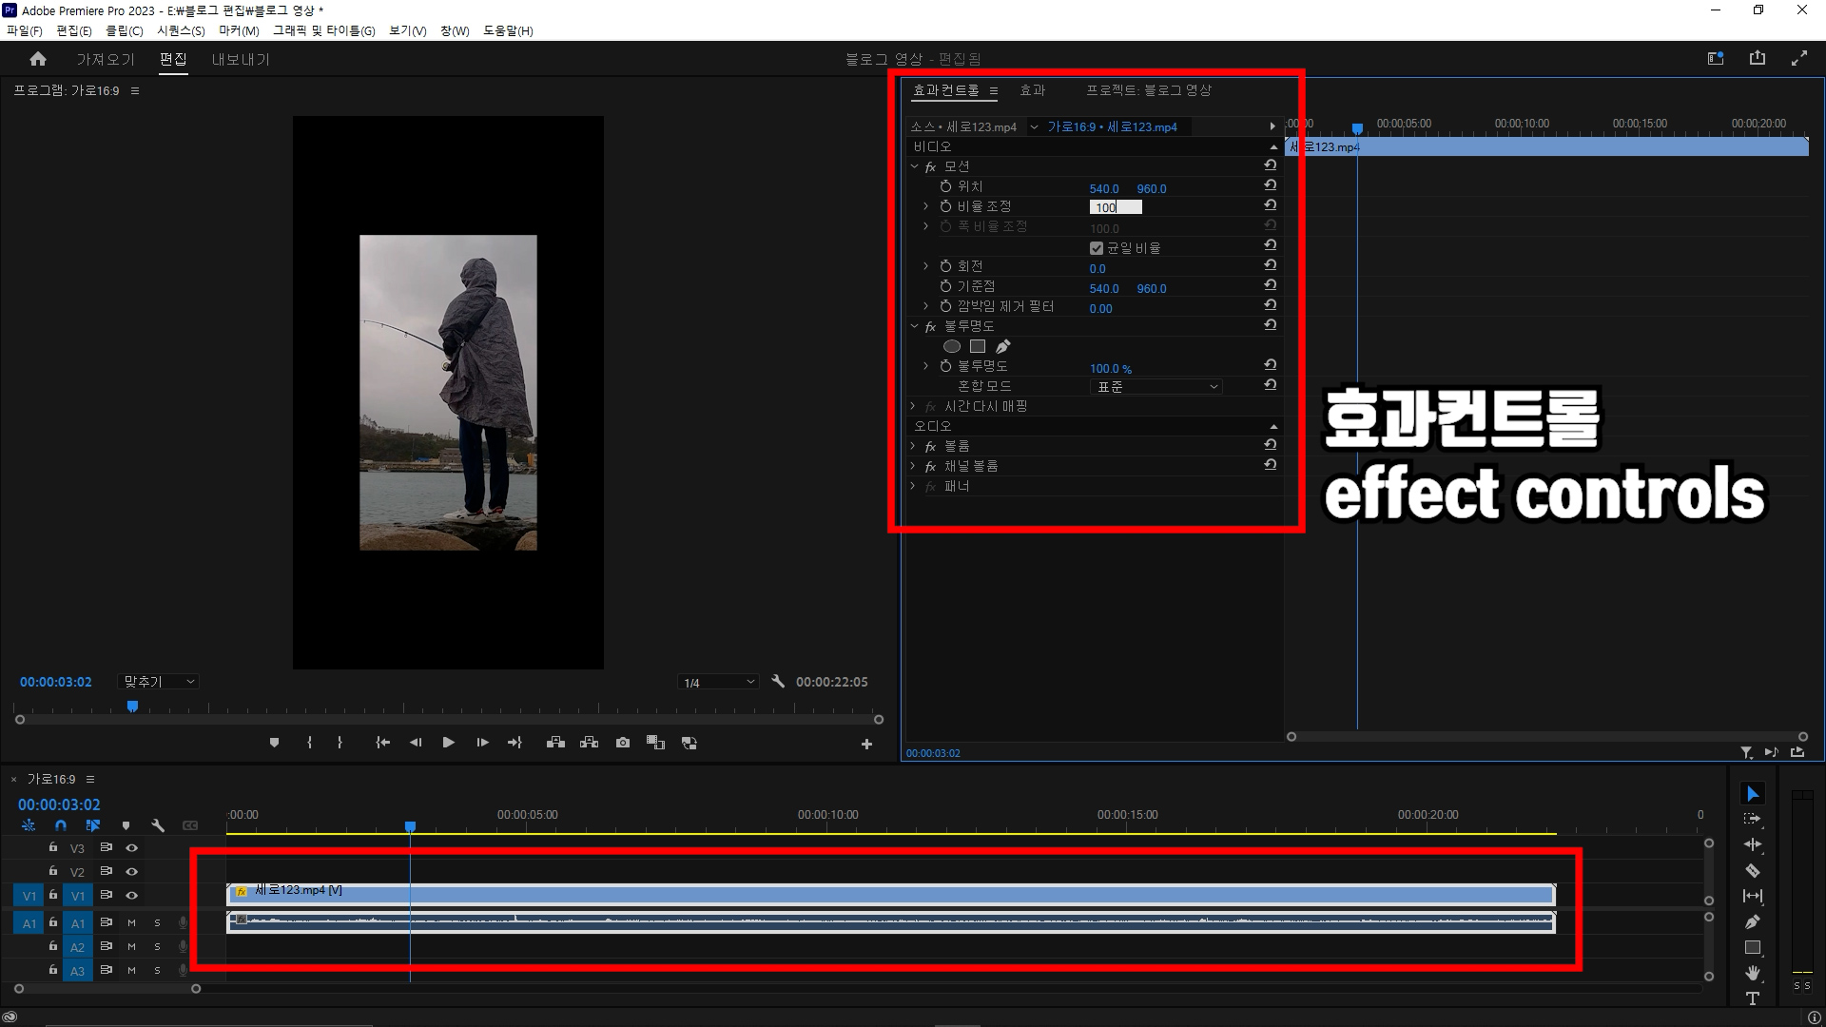
Task: Open the timeline wrench display settings
Action: (x=158, y=825)
